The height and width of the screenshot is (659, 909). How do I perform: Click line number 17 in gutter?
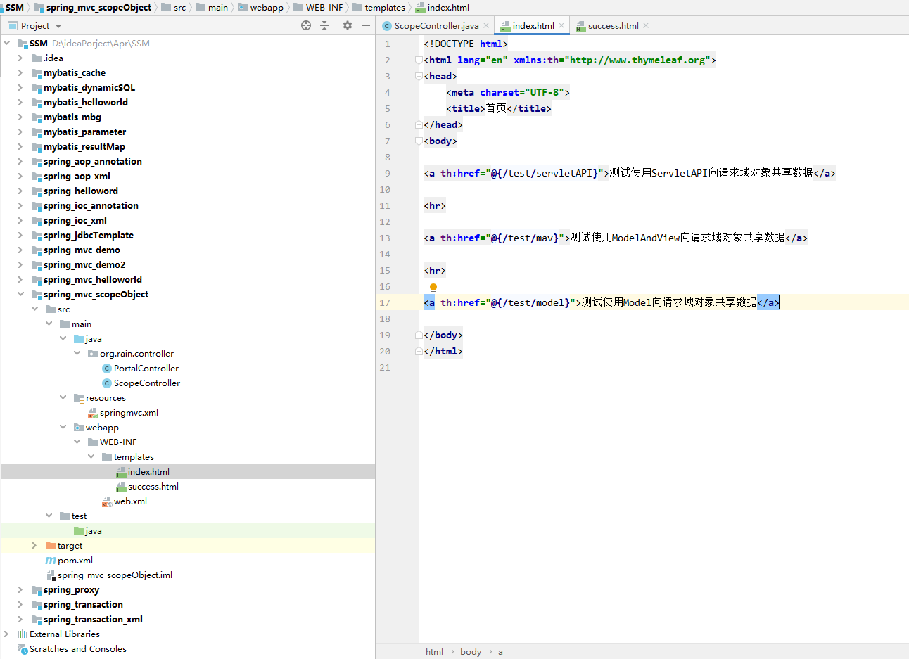tap(385, 302)
